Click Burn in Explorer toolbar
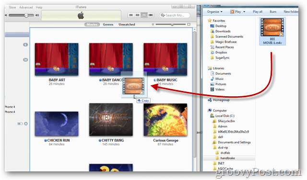Image resolution: width=307 pixels, height=180 pixels. 273,11
